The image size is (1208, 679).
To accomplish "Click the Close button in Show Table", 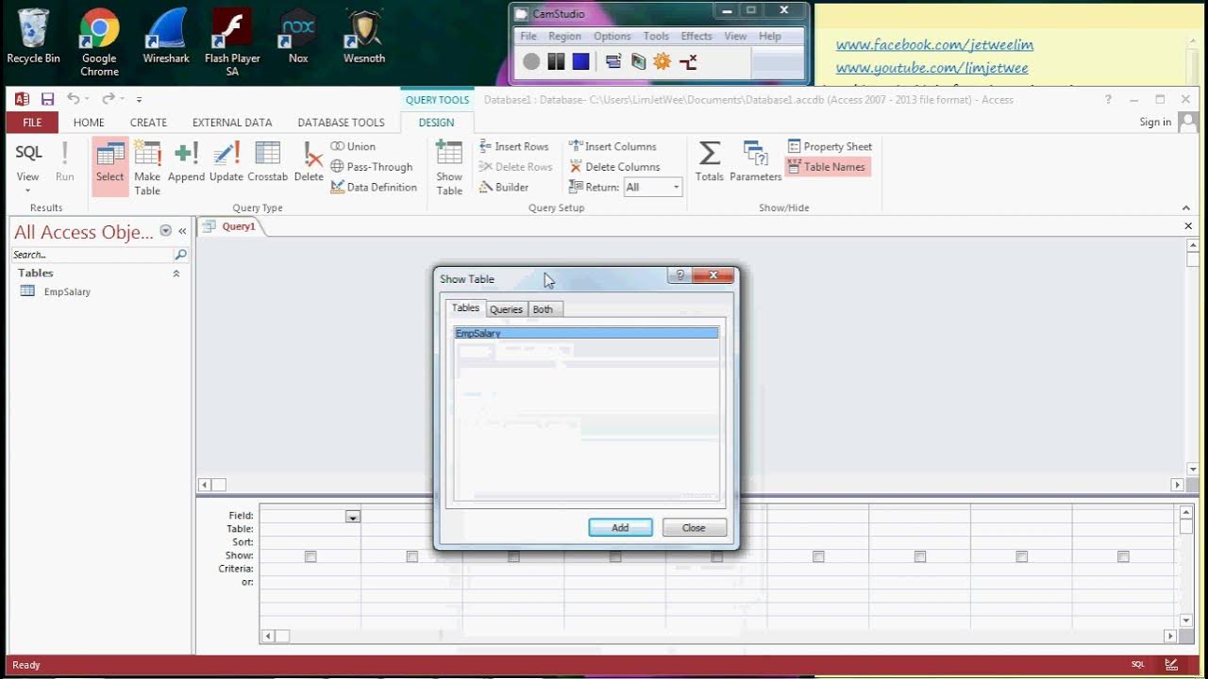I will tap(694, 527).
